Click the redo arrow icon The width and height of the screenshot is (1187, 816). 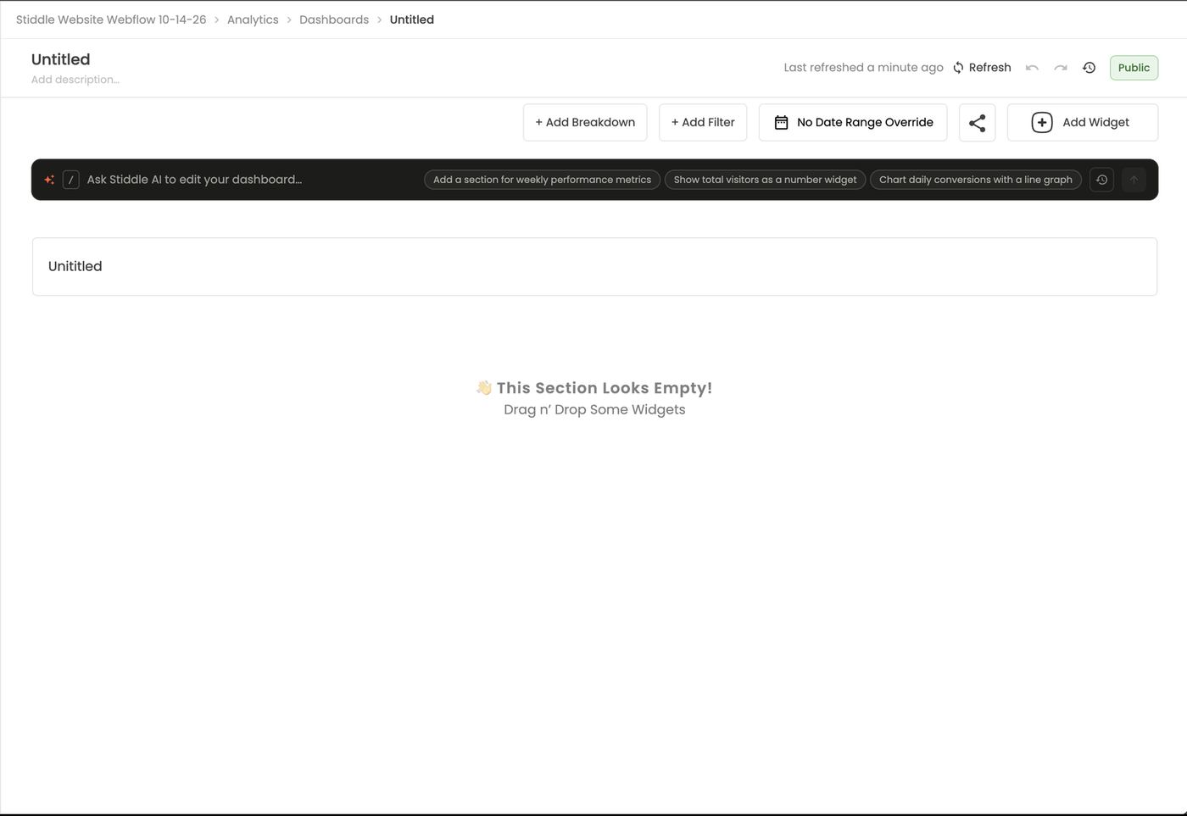tap(1061, 68)
